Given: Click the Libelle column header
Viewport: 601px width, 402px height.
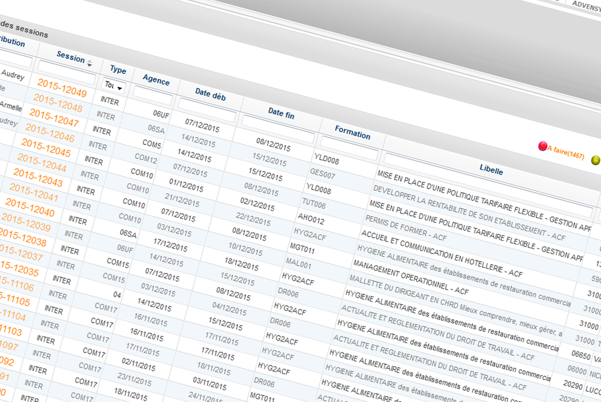Looking at the screenshot, I should tap(491, 170).
